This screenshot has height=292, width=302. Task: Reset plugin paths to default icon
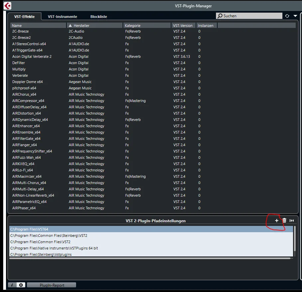pyautogui.click(x=292, y=221)
